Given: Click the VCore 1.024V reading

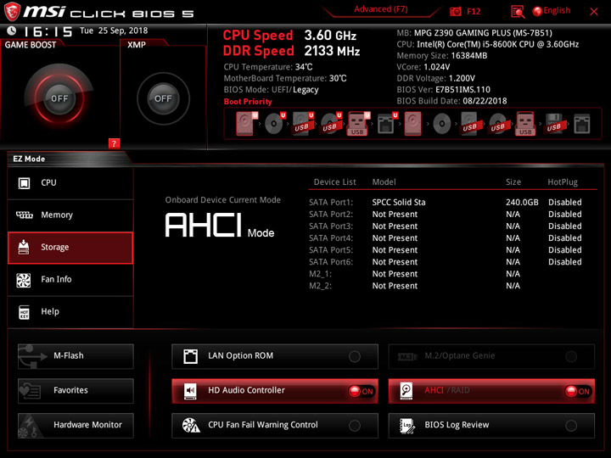Looking at the screenshot, I should [423, 67].
